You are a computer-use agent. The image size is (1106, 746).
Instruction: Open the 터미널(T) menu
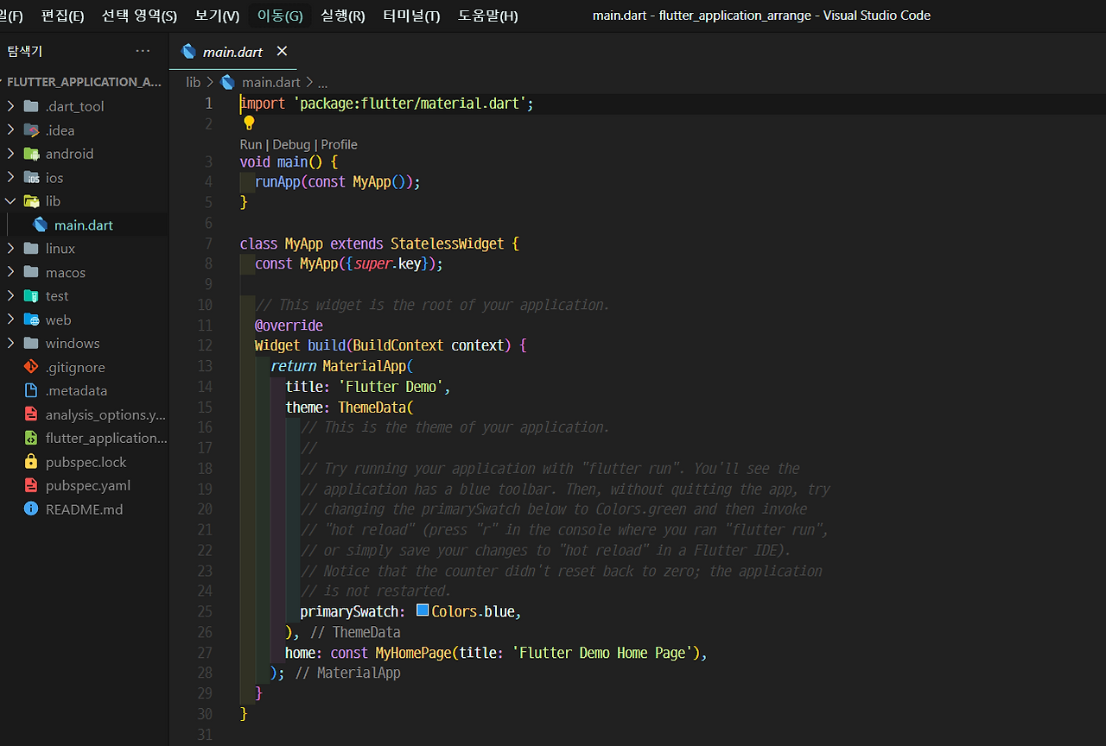(410, 15)
